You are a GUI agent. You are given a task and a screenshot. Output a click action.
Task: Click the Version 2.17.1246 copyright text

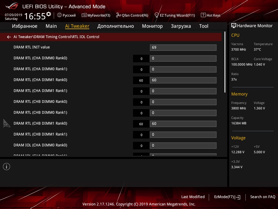click(x=139, y=204)
